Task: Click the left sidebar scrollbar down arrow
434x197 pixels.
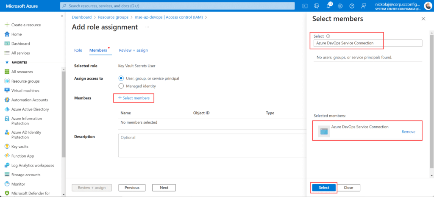Action: pyautogui.click(x=64, y=194)
